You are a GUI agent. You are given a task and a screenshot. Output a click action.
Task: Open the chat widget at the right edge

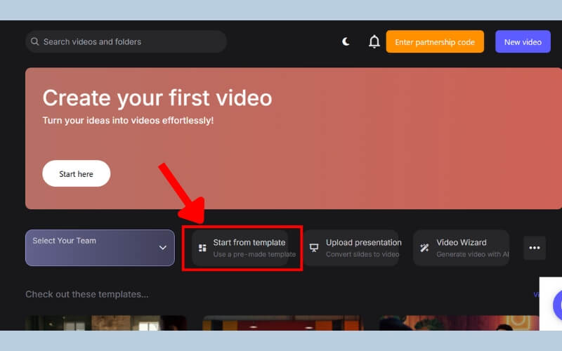pos(556,304)
